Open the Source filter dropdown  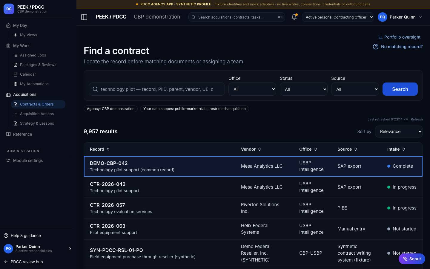point(355,89)
